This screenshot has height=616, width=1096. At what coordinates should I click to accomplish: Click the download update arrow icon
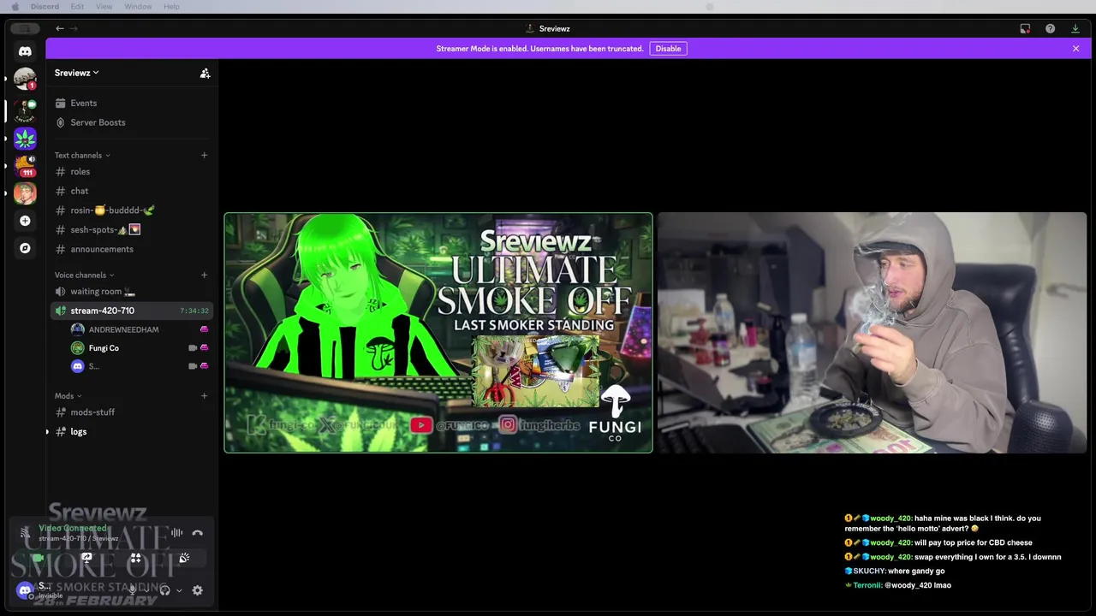pos(1075,28)
